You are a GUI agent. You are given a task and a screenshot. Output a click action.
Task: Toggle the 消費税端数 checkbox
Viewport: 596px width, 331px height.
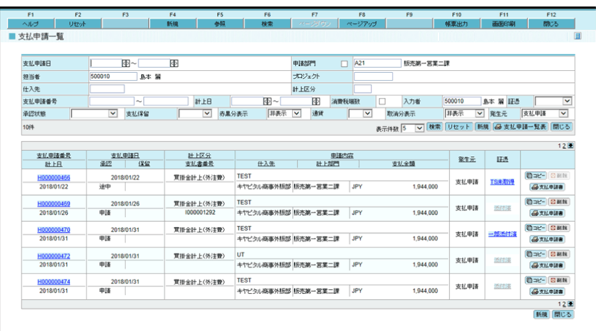tap(382, 101)
